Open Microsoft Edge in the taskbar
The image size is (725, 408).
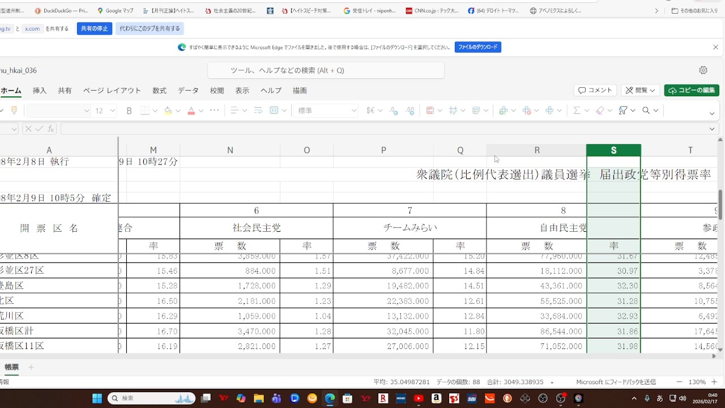click(330, 398)
